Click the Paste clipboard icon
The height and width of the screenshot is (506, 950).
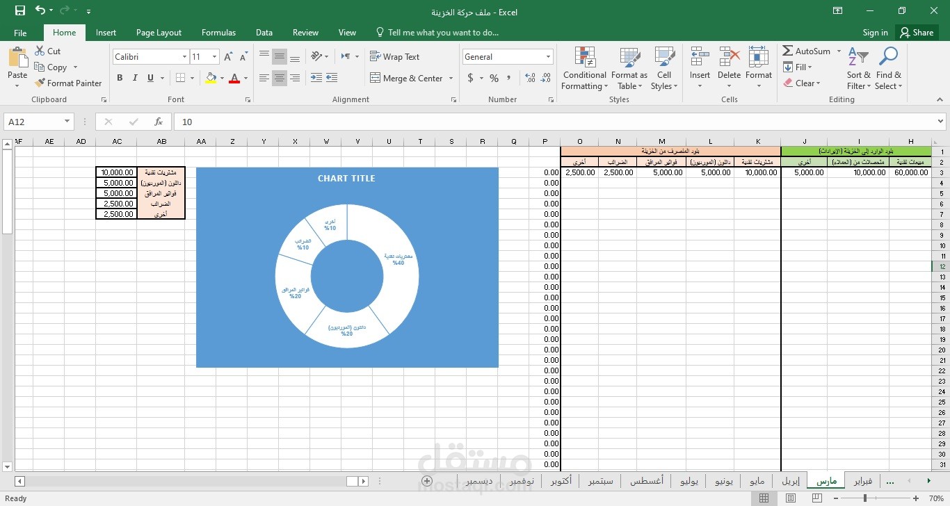pyautogui.click(x=17, y=58)
